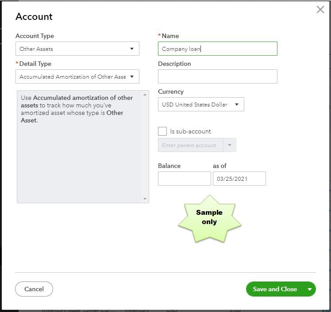Click the Balance amount field
331x312 pixels.
184,179
